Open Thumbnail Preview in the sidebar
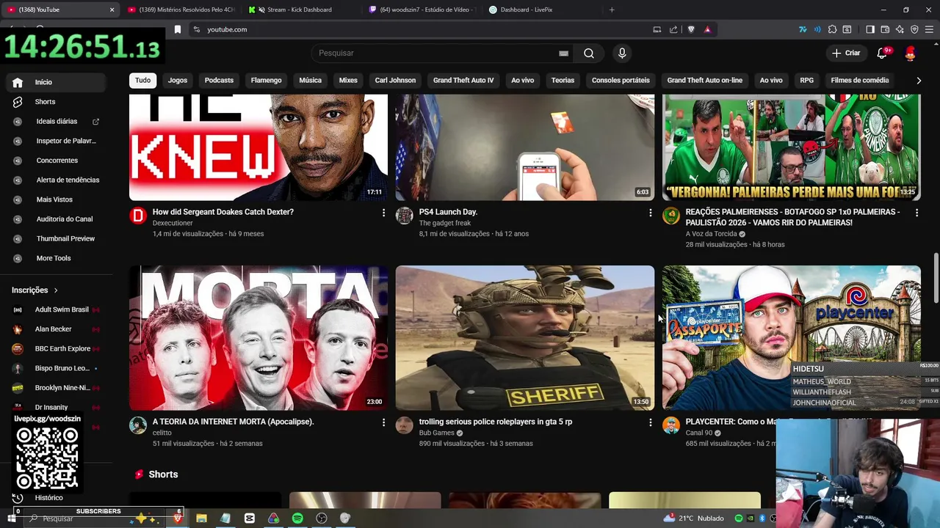940x528 pixels. [x=57, y=238]
